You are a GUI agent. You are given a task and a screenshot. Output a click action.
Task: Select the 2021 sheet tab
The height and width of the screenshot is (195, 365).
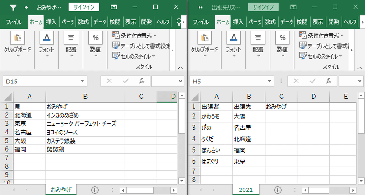(246, 190)
